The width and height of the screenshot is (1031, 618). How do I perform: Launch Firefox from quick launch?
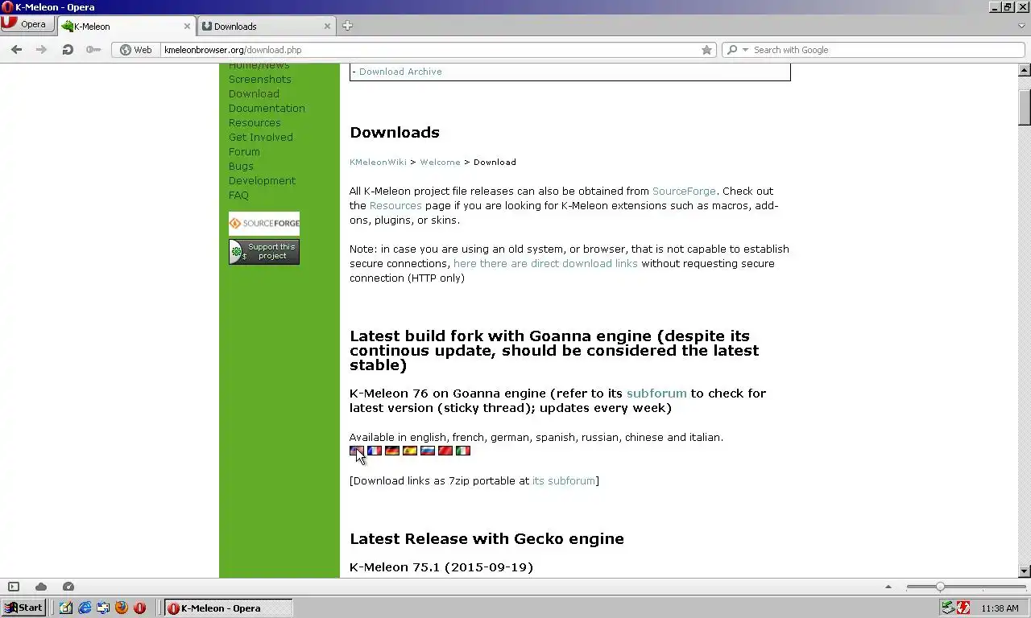pyautogui.click(x=122, y=608)
